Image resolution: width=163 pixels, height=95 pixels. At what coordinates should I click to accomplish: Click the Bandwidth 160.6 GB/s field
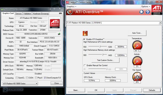pyautogui.click(x=52, y=58)
